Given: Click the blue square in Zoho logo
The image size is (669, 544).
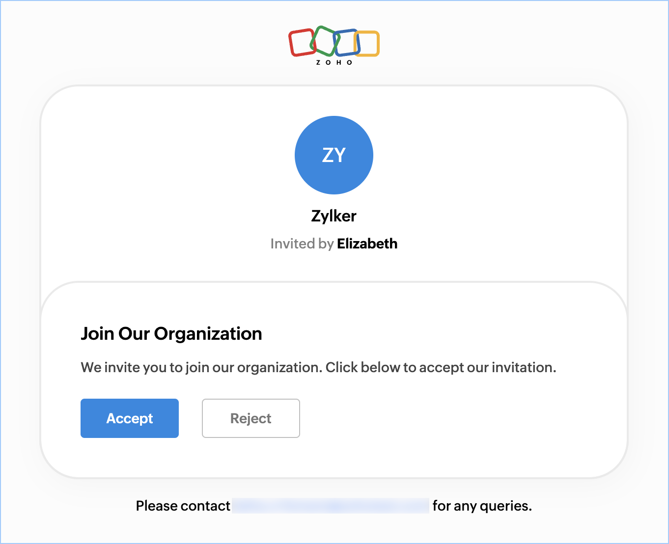Looking at the screenshot, I should (x=347, y=42).
